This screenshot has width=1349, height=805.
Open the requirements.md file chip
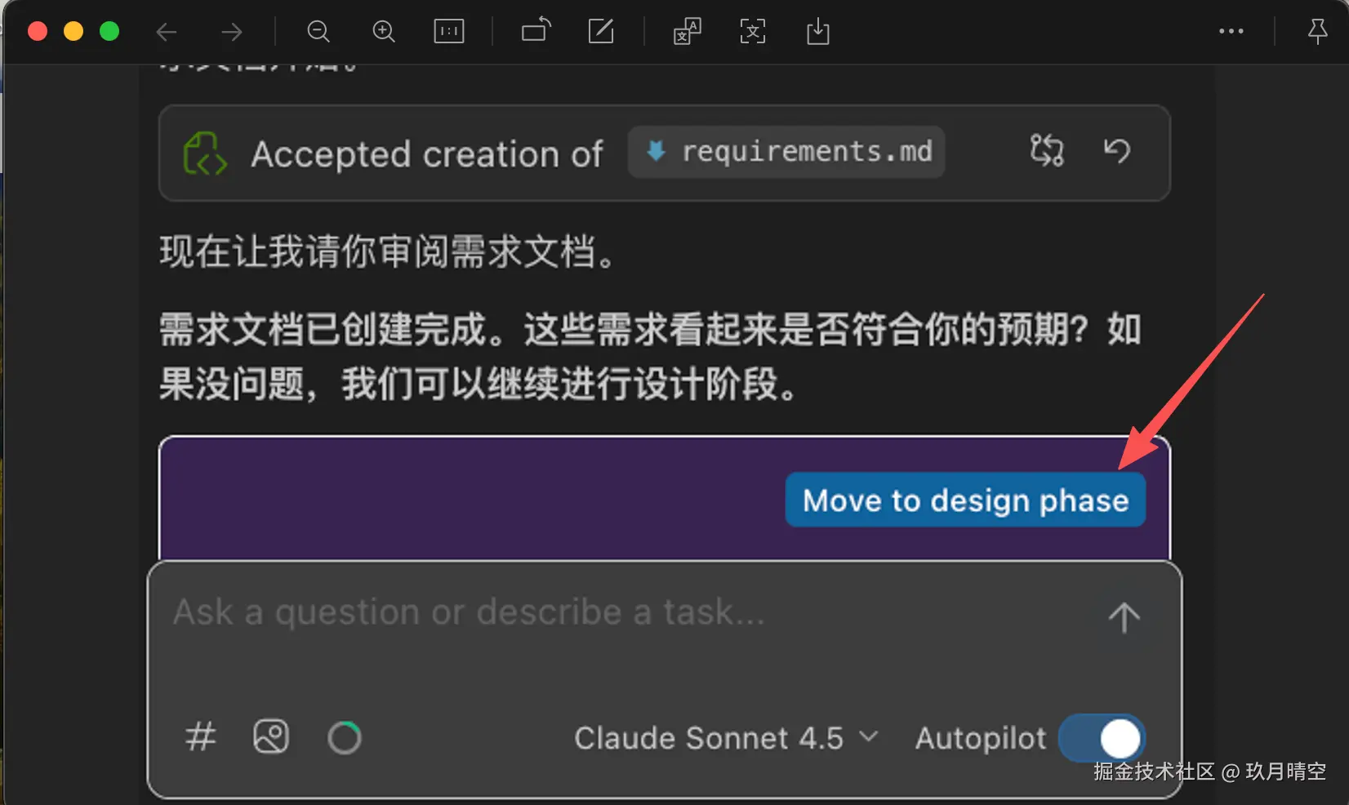pyautogui.click(x=786, y=152)
